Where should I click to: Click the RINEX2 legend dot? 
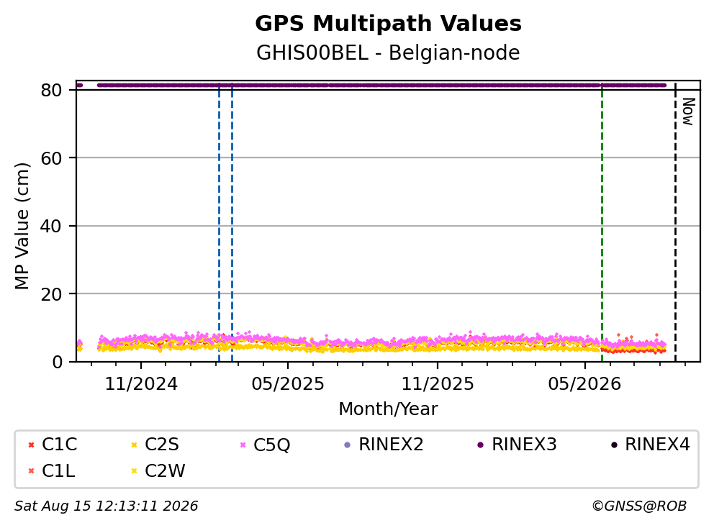tap(348, 445)
